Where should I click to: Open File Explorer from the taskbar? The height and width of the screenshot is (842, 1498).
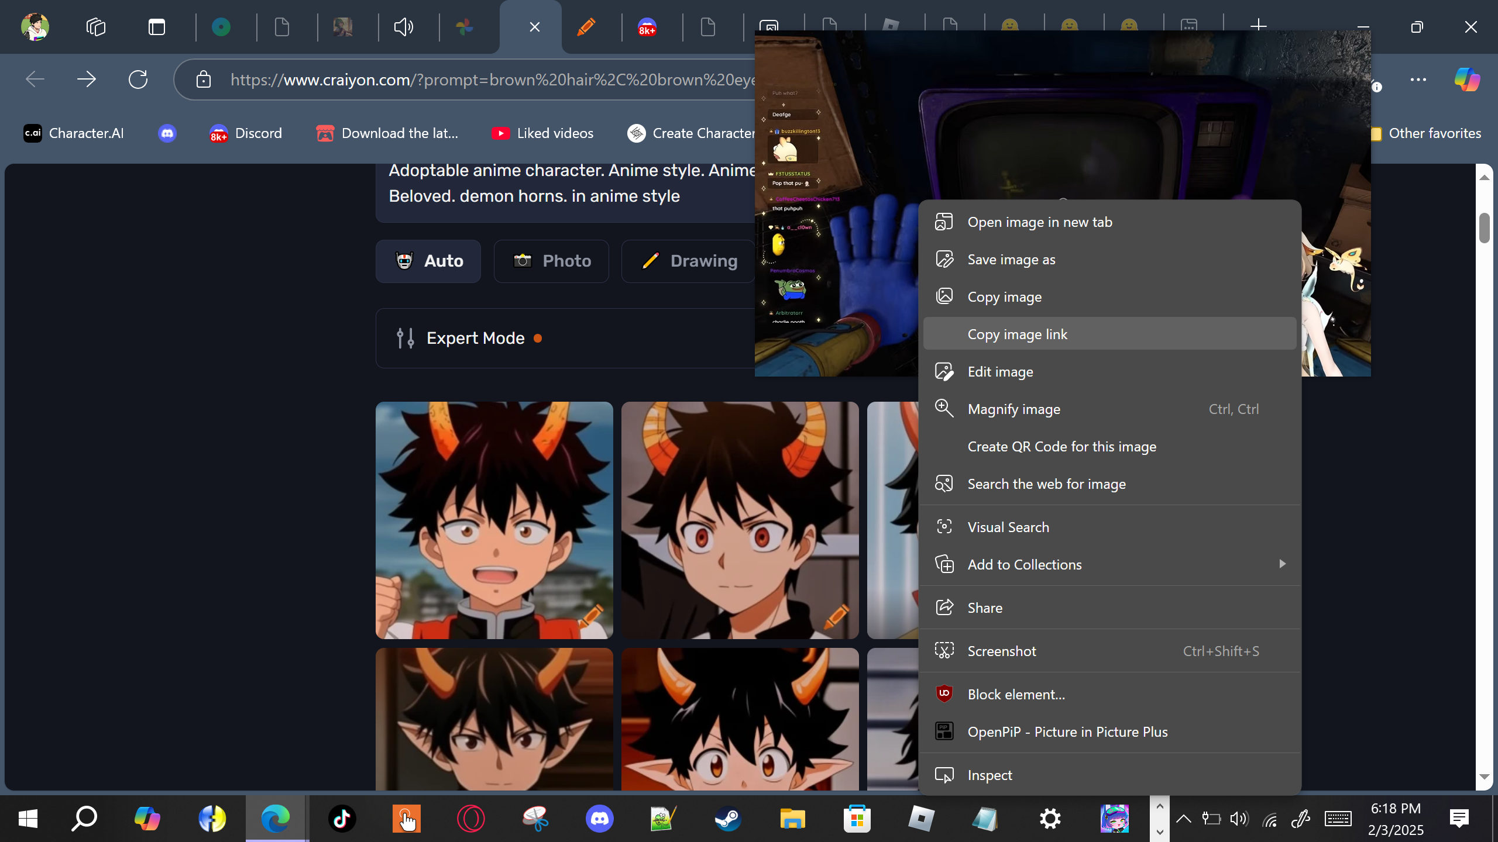click(792, 819)
